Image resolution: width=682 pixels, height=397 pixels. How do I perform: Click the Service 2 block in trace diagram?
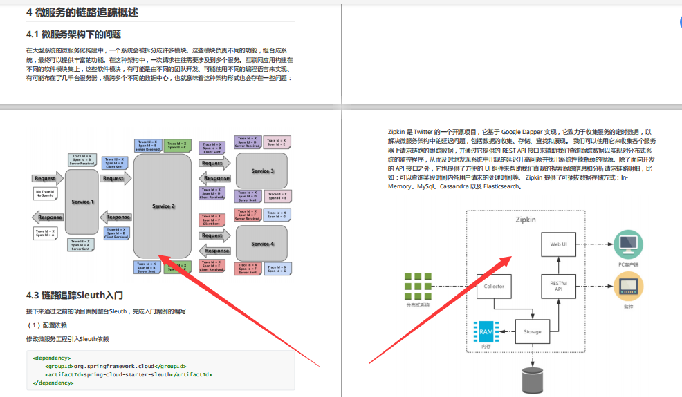click(163, 206)
